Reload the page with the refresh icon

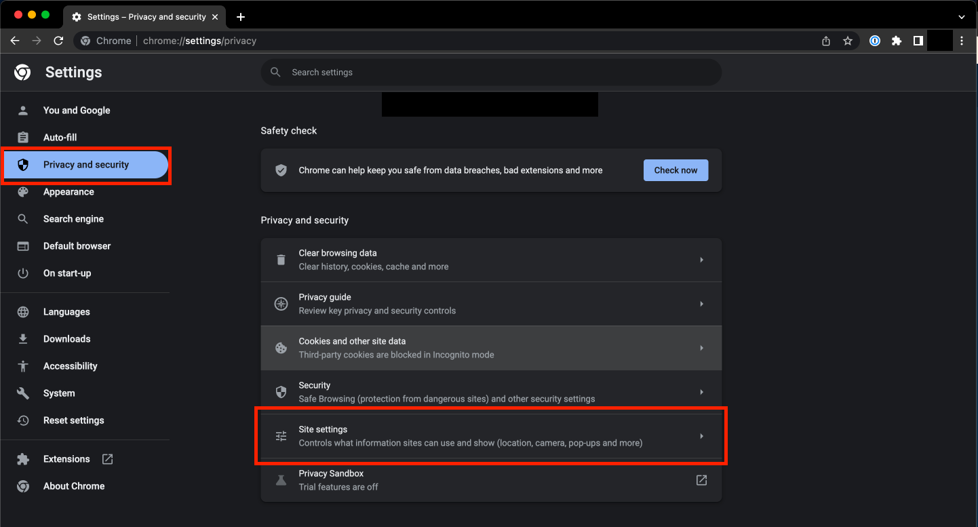58,41
